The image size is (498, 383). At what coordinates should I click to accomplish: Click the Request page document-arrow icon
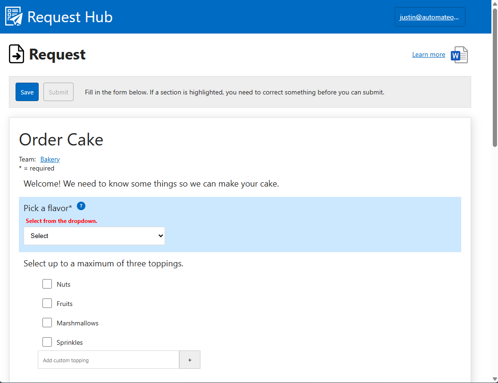[17, 54]
